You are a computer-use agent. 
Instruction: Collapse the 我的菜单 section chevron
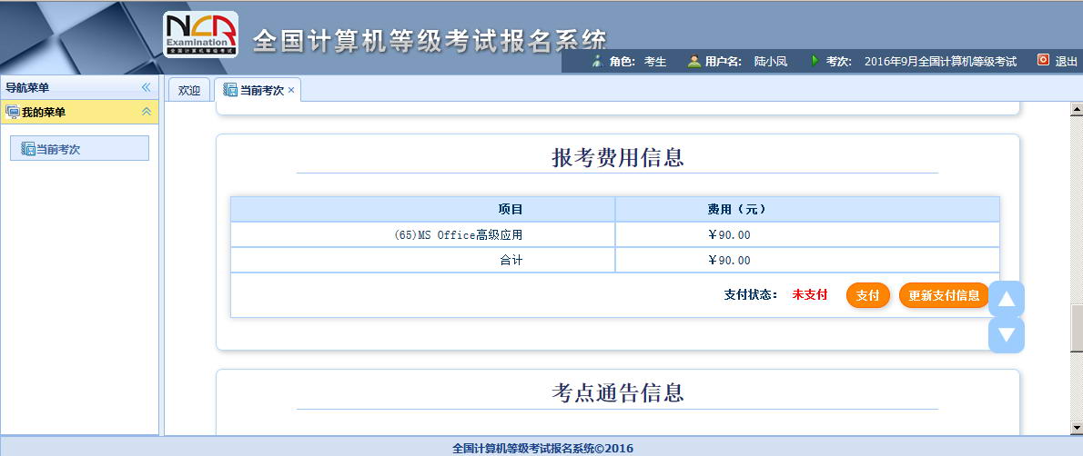click(x=147, y=112)
